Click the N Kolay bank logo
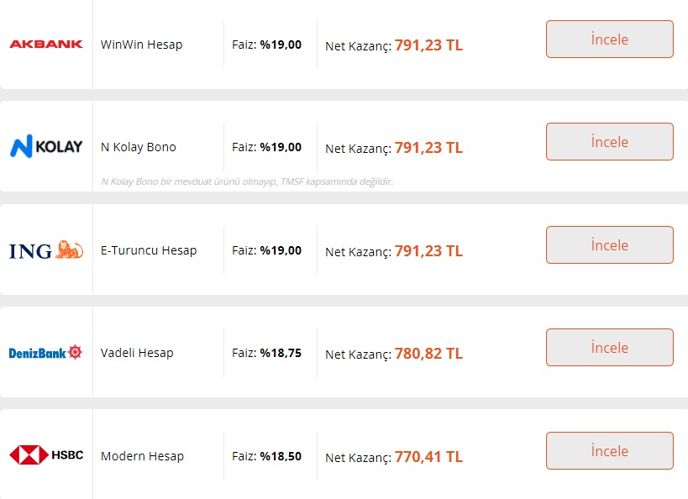Viewport: 688px width, 499px height. (x=46, y=147)
